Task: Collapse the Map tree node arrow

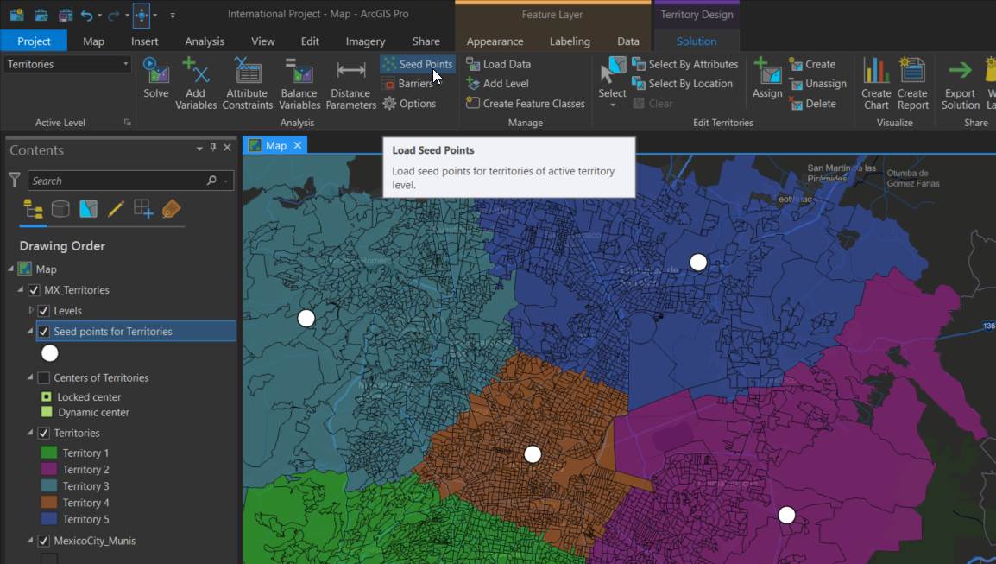Action: click(x=11, y=269)
